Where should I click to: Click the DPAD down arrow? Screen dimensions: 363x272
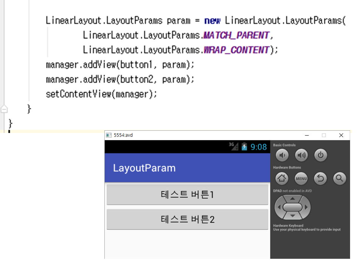tap(292, 216)
